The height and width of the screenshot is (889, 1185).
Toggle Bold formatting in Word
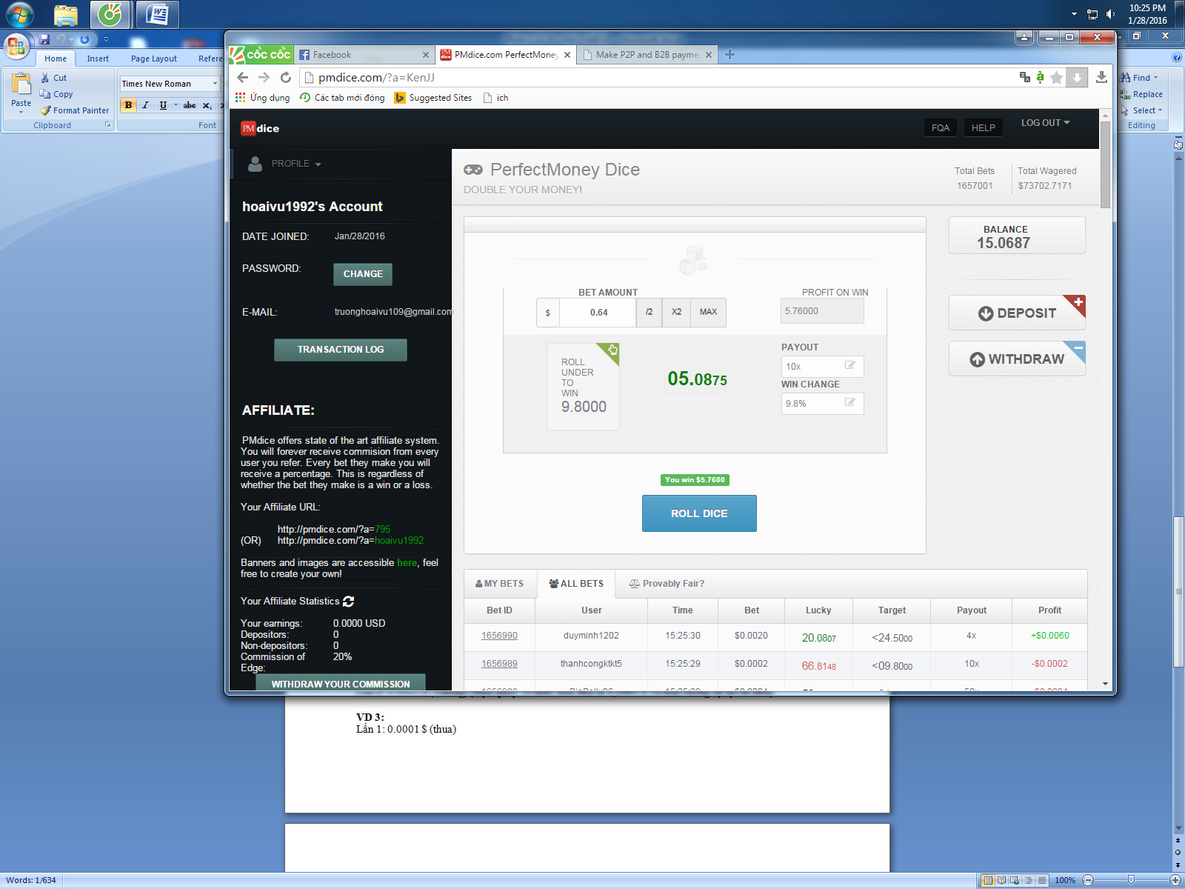129,105
